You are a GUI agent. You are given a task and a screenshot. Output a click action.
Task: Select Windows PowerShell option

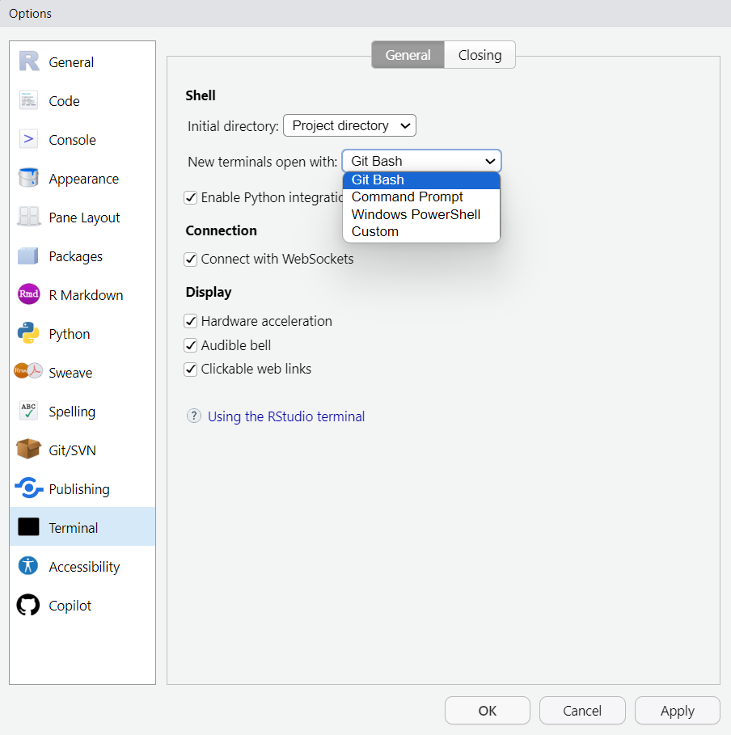(x=421, y=215)
